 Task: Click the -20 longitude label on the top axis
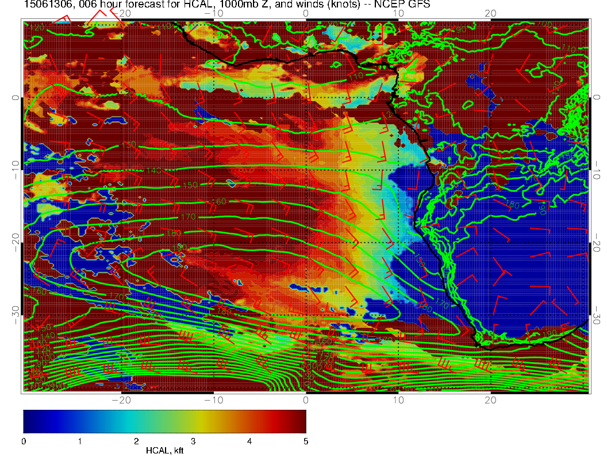point(121,13)
